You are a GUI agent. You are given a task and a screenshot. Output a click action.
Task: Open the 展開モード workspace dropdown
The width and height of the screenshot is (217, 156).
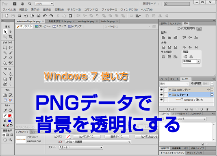(x=151, y=4)
